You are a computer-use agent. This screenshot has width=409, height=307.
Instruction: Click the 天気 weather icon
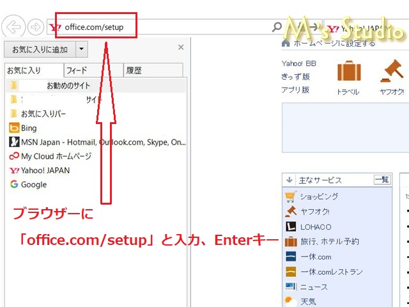click(x=291, y=302)
